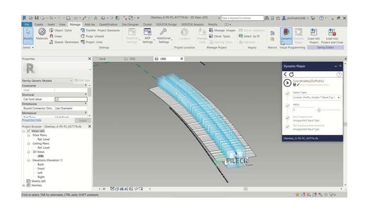Collapse the Views (all) tree node
The height and width of the screenshot is (213, 369).
[x=23, y=131]
